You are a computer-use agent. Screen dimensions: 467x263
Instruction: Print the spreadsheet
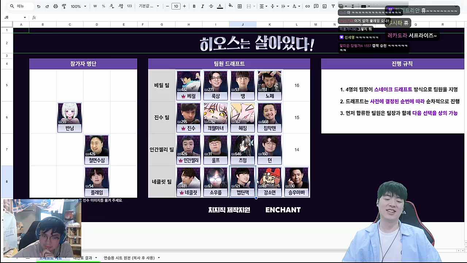click(55, 6)
